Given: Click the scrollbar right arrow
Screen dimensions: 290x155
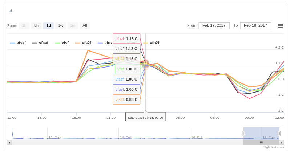Looking at the screenshot, I should 282,143.
